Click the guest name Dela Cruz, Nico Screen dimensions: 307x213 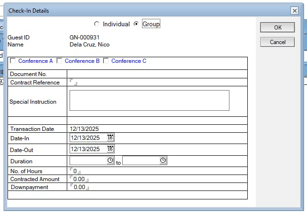[89, 45]
